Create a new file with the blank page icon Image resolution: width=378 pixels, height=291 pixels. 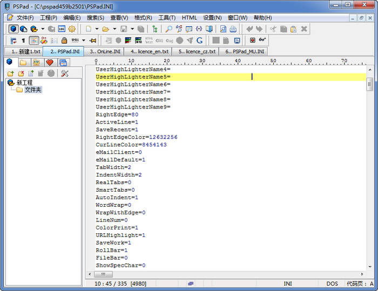pos(89,29)
